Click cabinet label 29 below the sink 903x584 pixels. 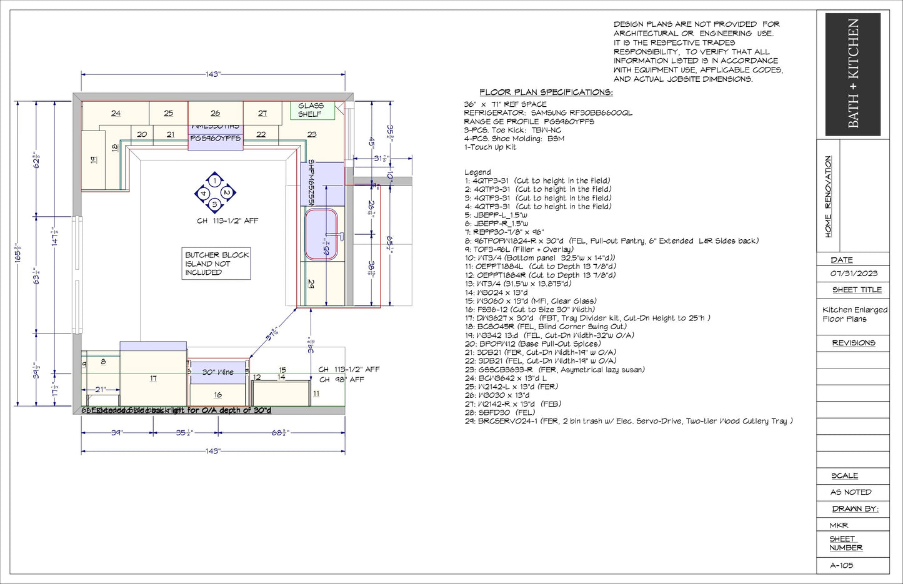point(311,283)
